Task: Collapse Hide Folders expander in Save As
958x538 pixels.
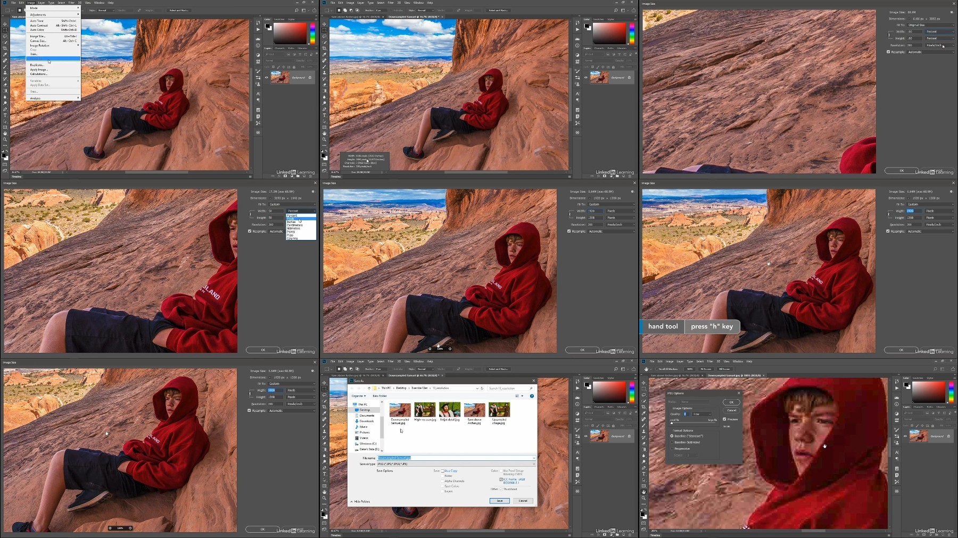Action: (360, 501)
